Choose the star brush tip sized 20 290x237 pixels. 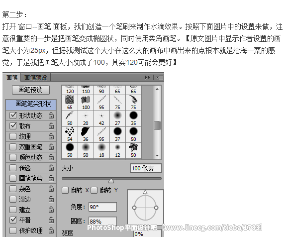click(86, 118)
